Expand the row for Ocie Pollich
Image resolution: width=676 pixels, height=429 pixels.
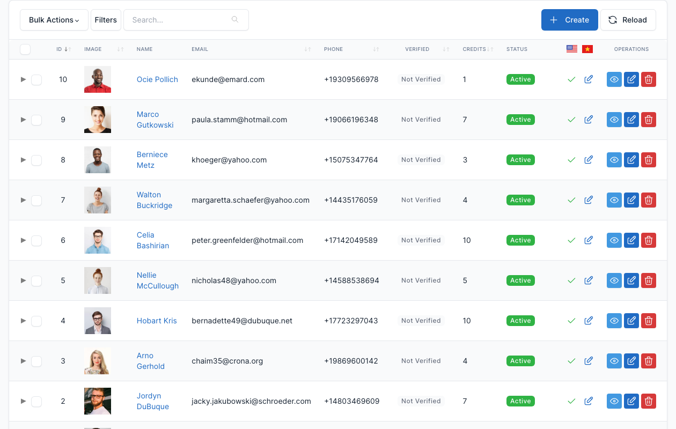[x=23, y=79]
